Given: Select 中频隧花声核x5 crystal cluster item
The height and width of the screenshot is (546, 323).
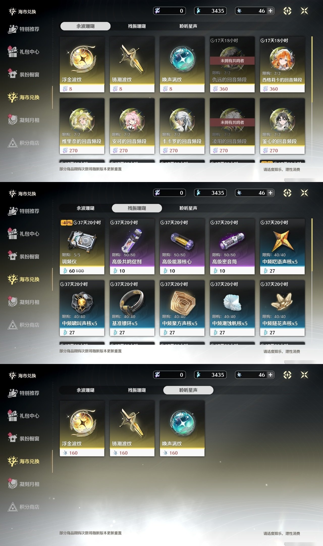Looking at the screenshot, I should (x=282, y=308).
